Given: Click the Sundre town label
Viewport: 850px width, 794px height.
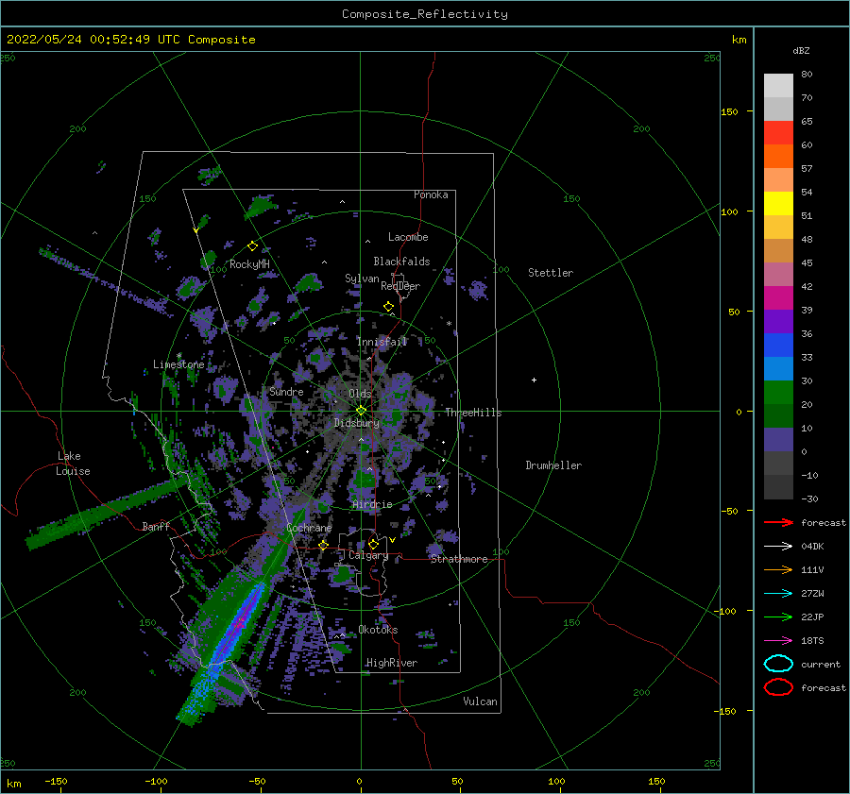Looking at the screenshot, I should click(x=286, y=392).
